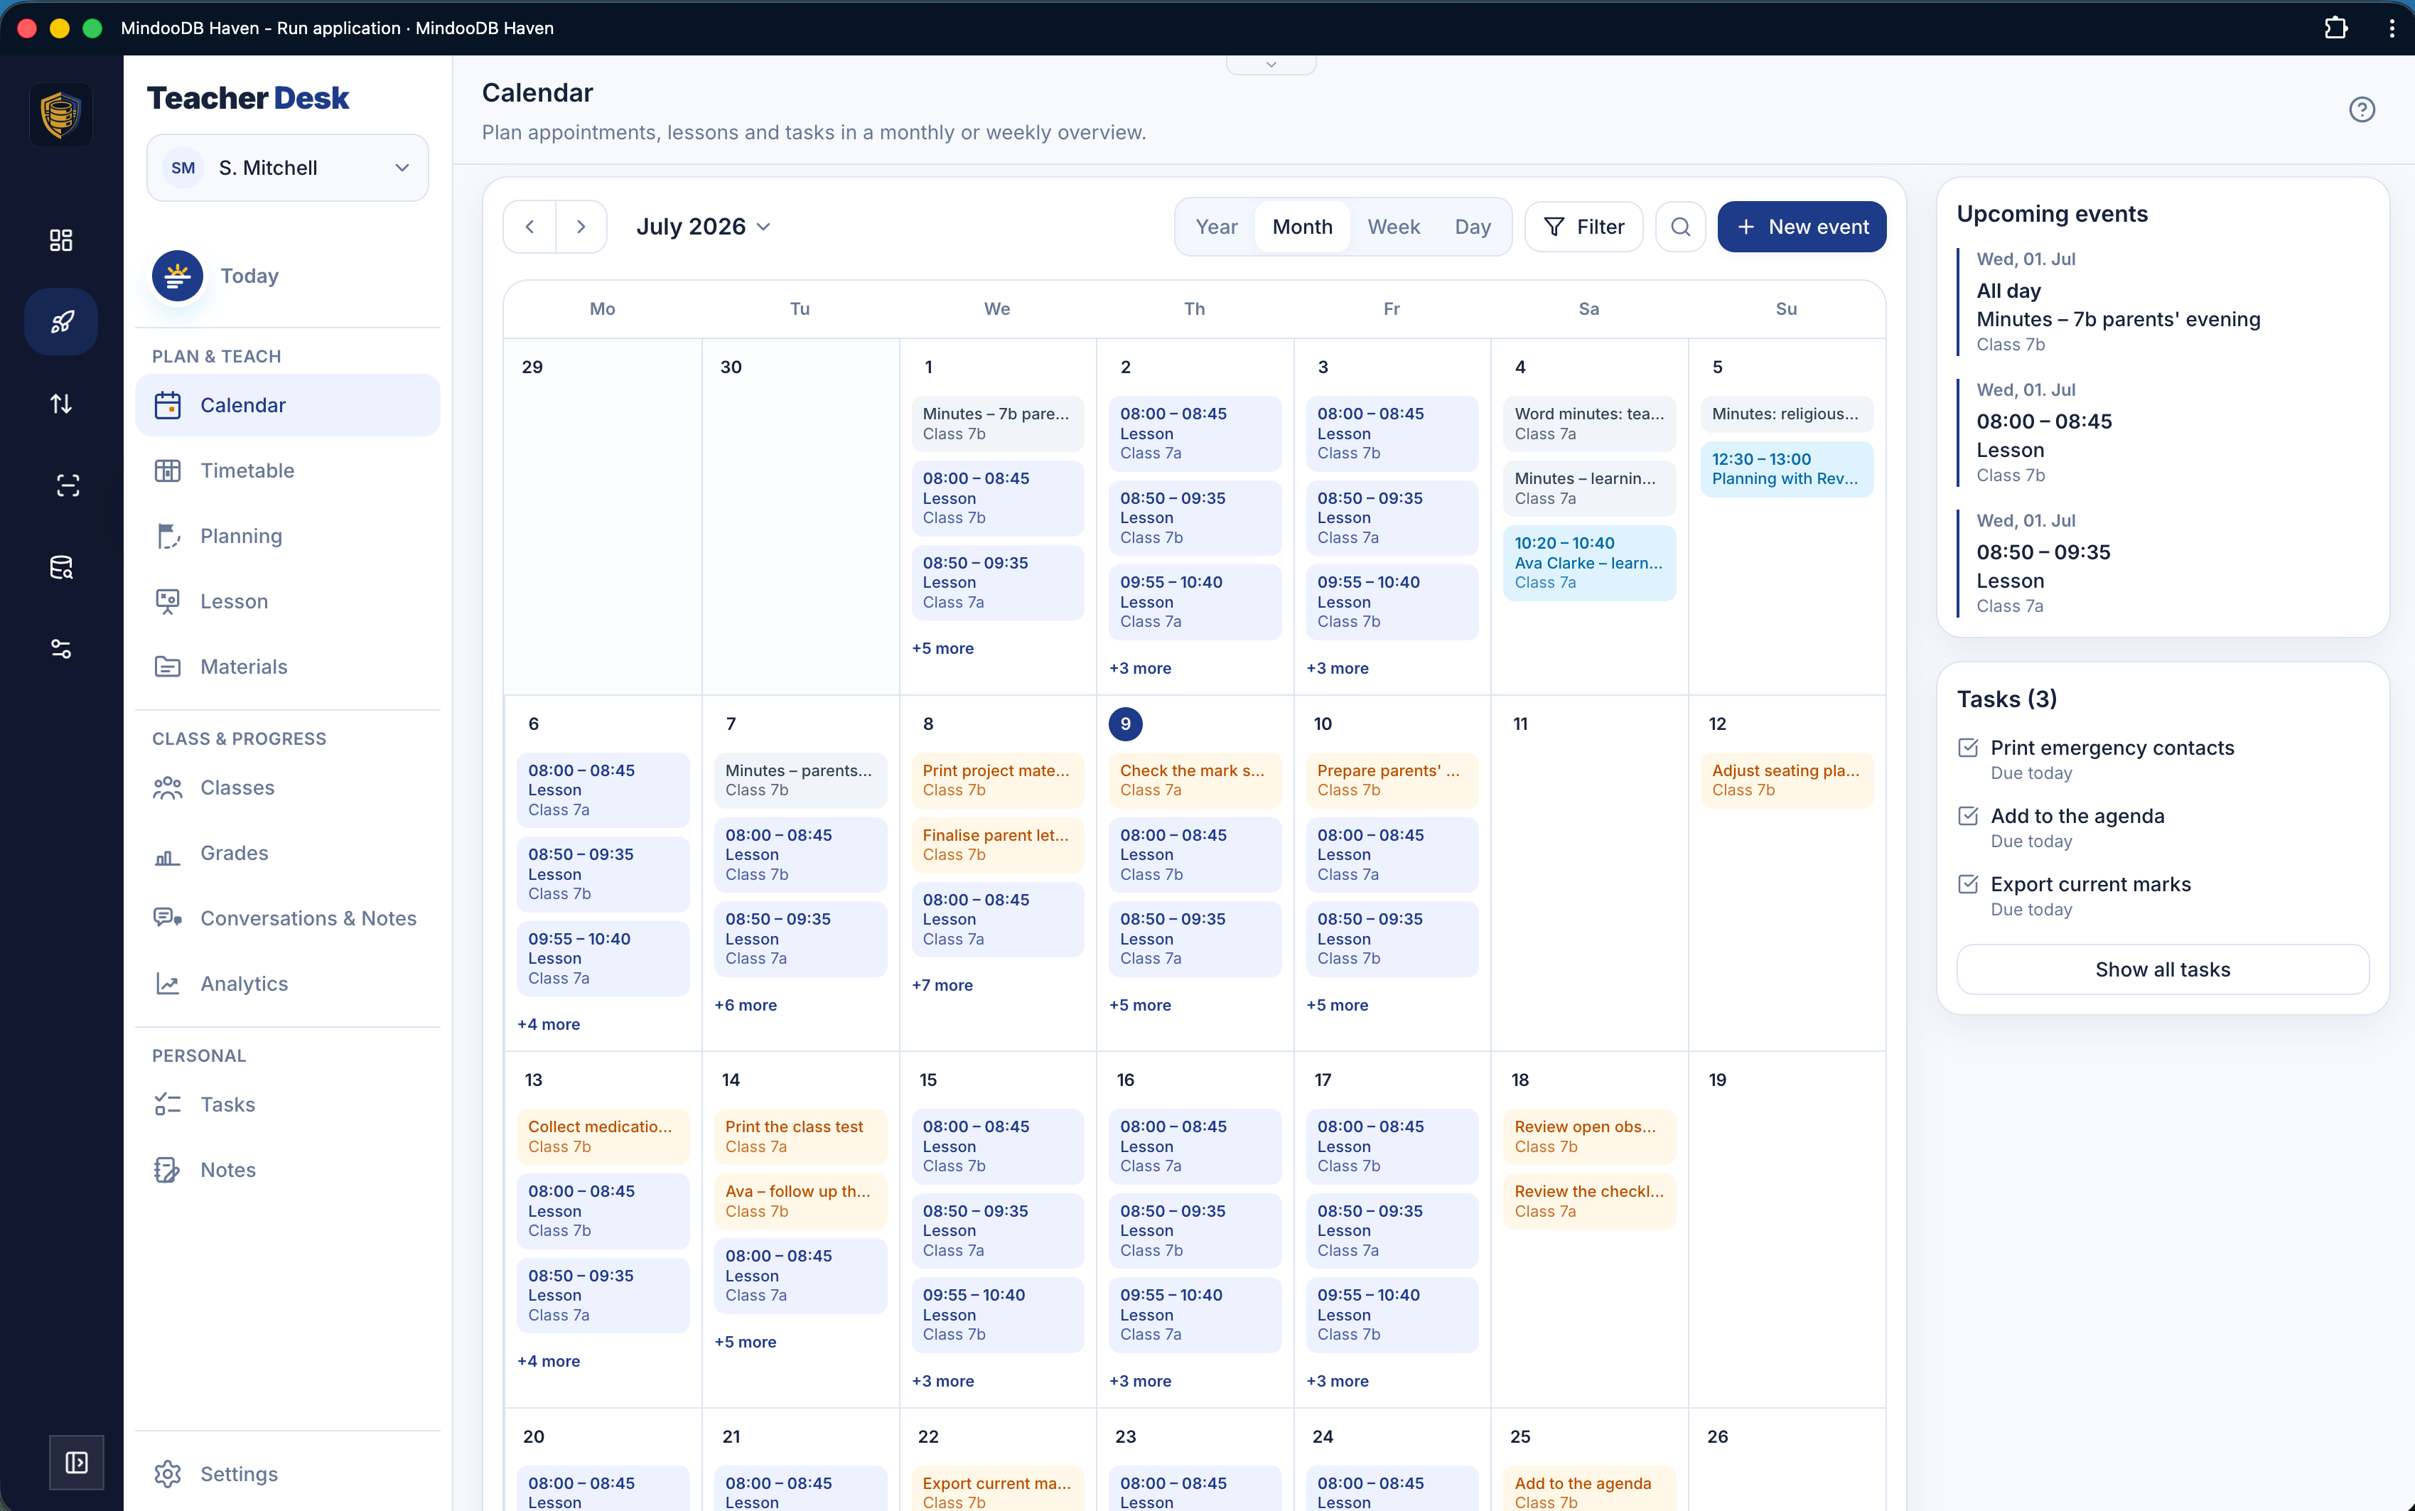This screenshot has width=2415, height=1511.
Task: Check off Export current marks task
Action: (x=1967, y=883)
